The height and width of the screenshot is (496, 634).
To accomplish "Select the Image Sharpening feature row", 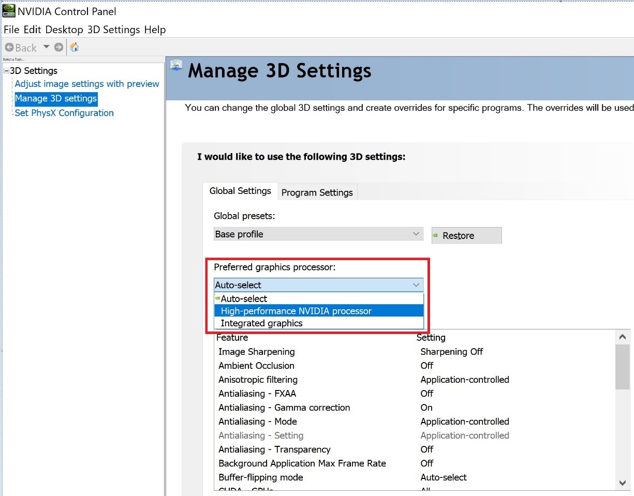I will [x=257, y=352].
